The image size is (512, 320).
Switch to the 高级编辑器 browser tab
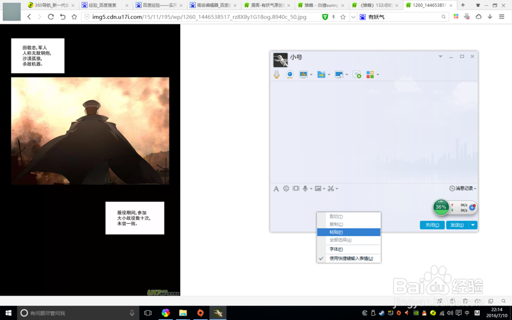pyautogui.click(x=213, y=5)
